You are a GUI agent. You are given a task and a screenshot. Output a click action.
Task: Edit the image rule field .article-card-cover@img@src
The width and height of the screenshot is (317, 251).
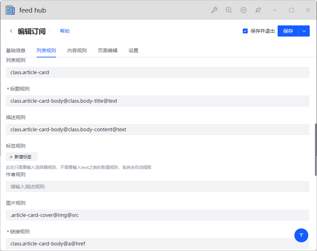pos(157,215)
